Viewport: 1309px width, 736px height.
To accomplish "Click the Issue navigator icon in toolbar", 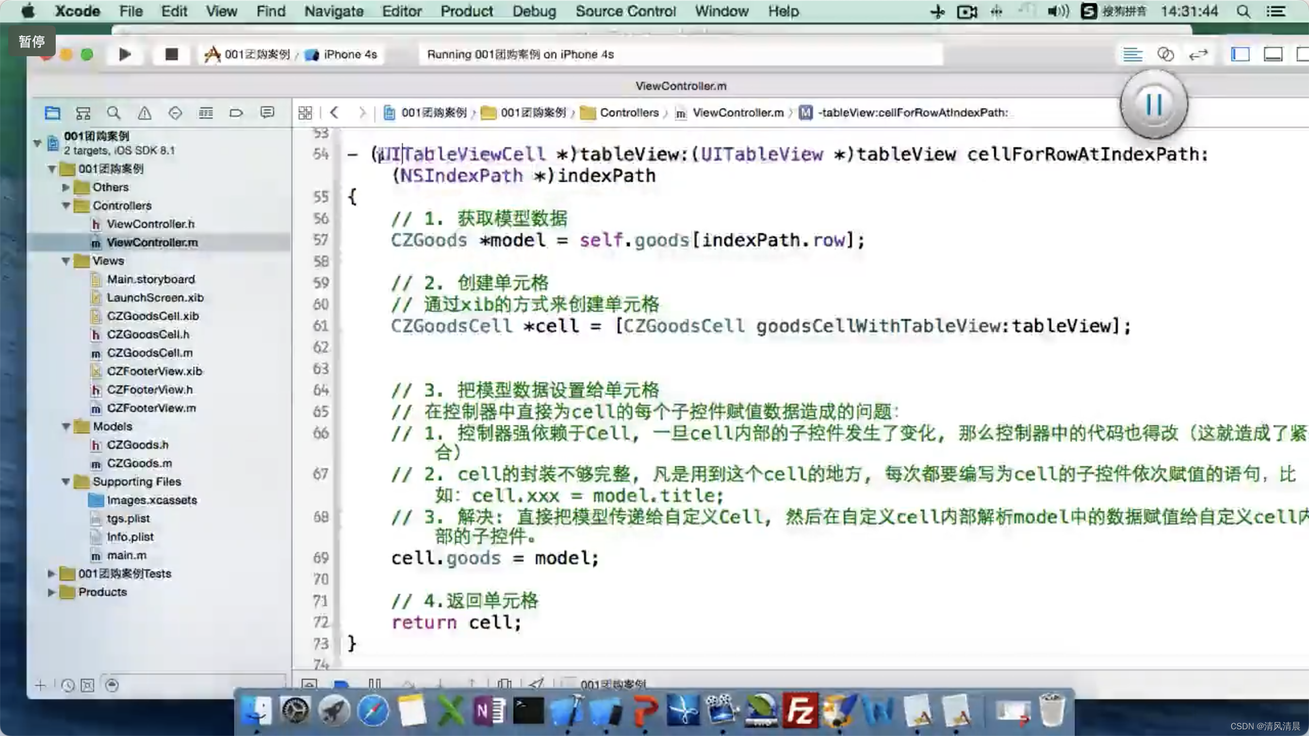I will [x=144, y=112].
